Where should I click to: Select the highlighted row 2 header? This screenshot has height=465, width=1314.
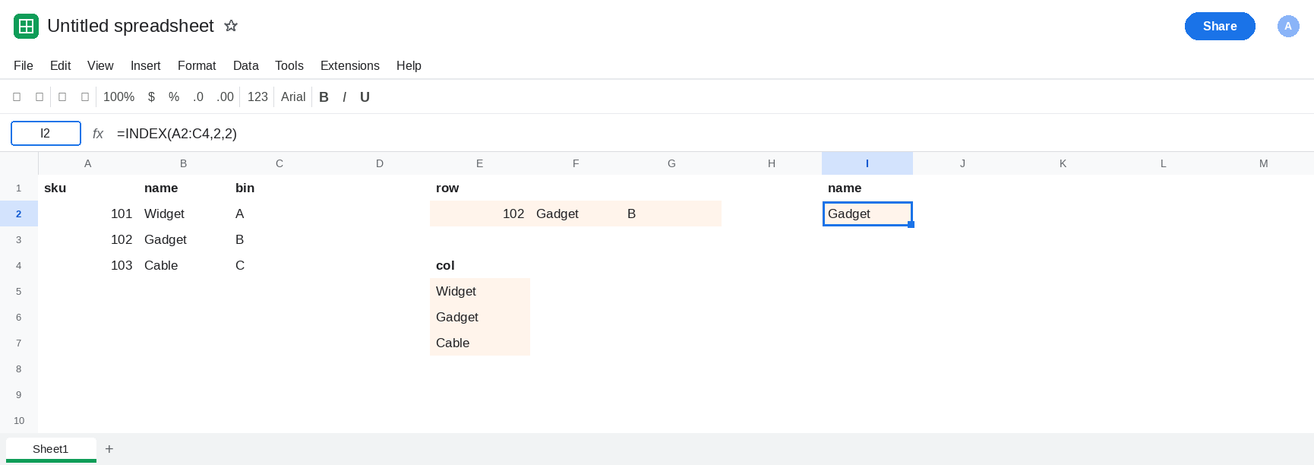19,214
